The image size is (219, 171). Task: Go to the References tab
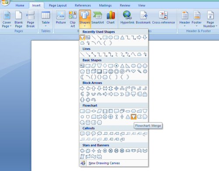(83, 6)
